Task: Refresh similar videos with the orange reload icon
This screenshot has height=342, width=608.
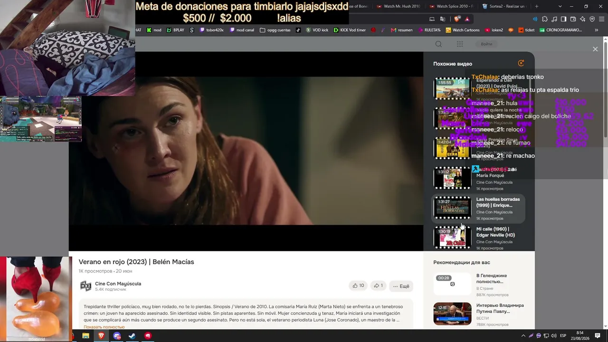Action: tap(521, 63)
